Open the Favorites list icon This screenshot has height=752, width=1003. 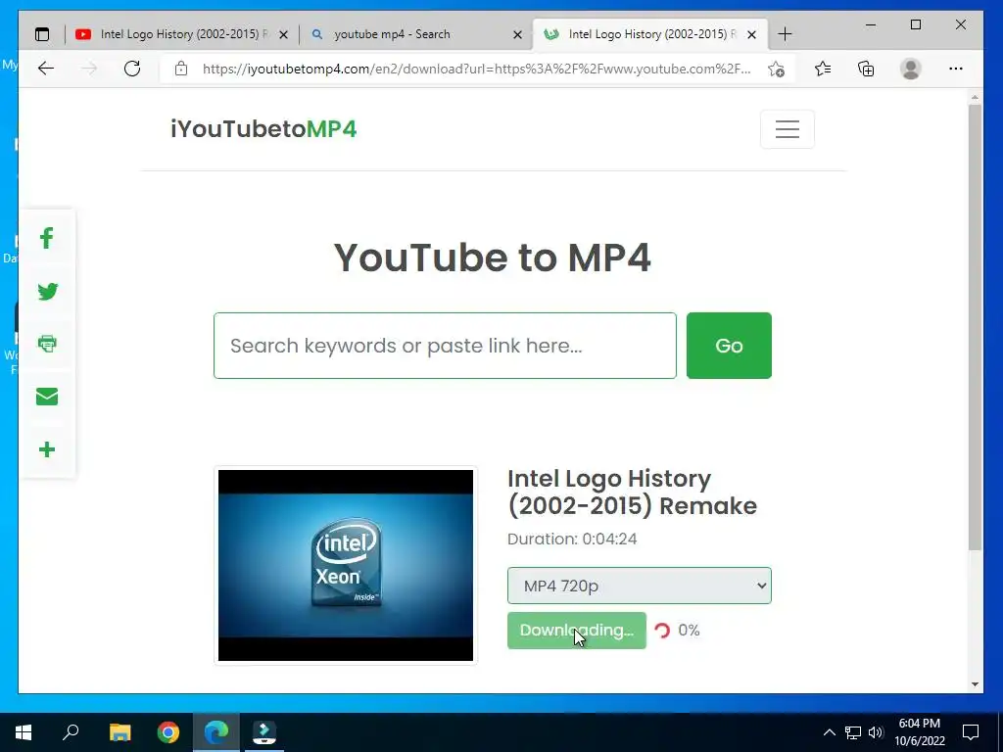pyautogui.click(x=823, y=69)
